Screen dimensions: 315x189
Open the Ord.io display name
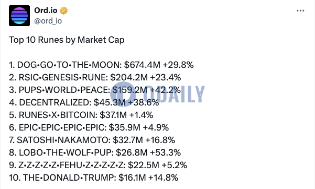tap(46, 10)
